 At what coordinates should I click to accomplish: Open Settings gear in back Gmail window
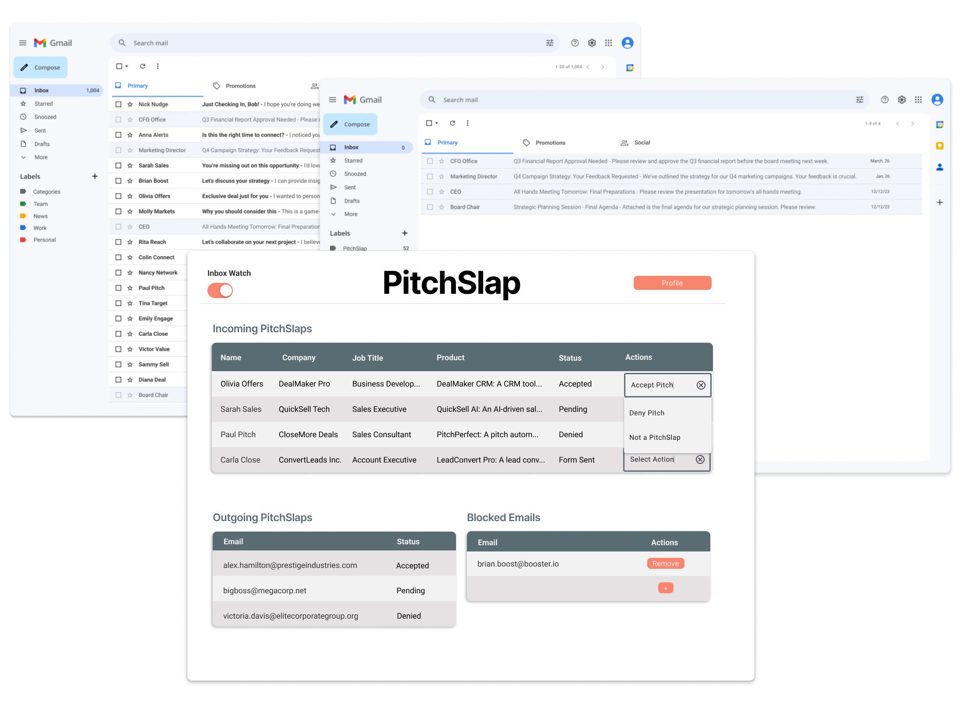click(592, 43)
